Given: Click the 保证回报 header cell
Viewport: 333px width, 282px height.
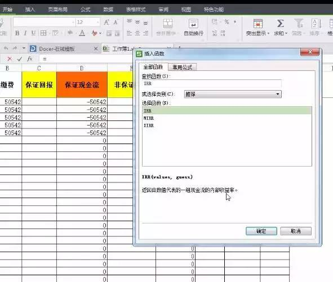Looking at the screenshot, I should (39, 85).
